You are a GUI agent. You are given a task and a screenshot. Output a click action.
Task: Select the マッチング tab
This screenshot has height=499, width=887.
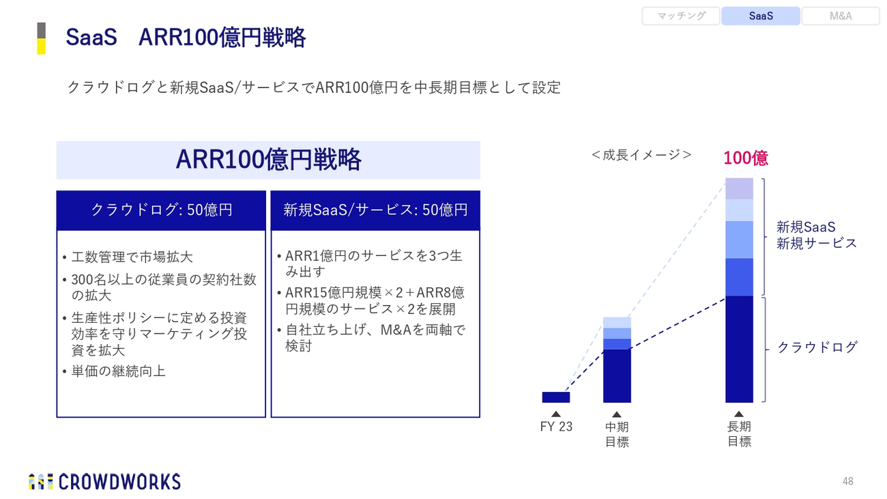pos(681,16)
